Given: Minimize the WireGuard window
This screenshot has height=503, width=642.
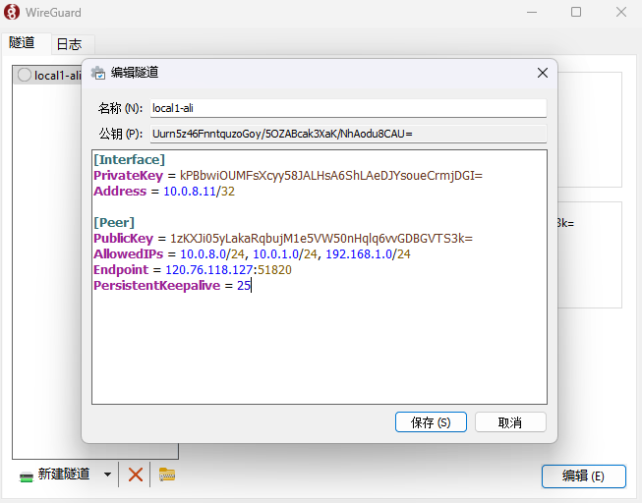Looking at the screenshot, I should tap(532, 13).
